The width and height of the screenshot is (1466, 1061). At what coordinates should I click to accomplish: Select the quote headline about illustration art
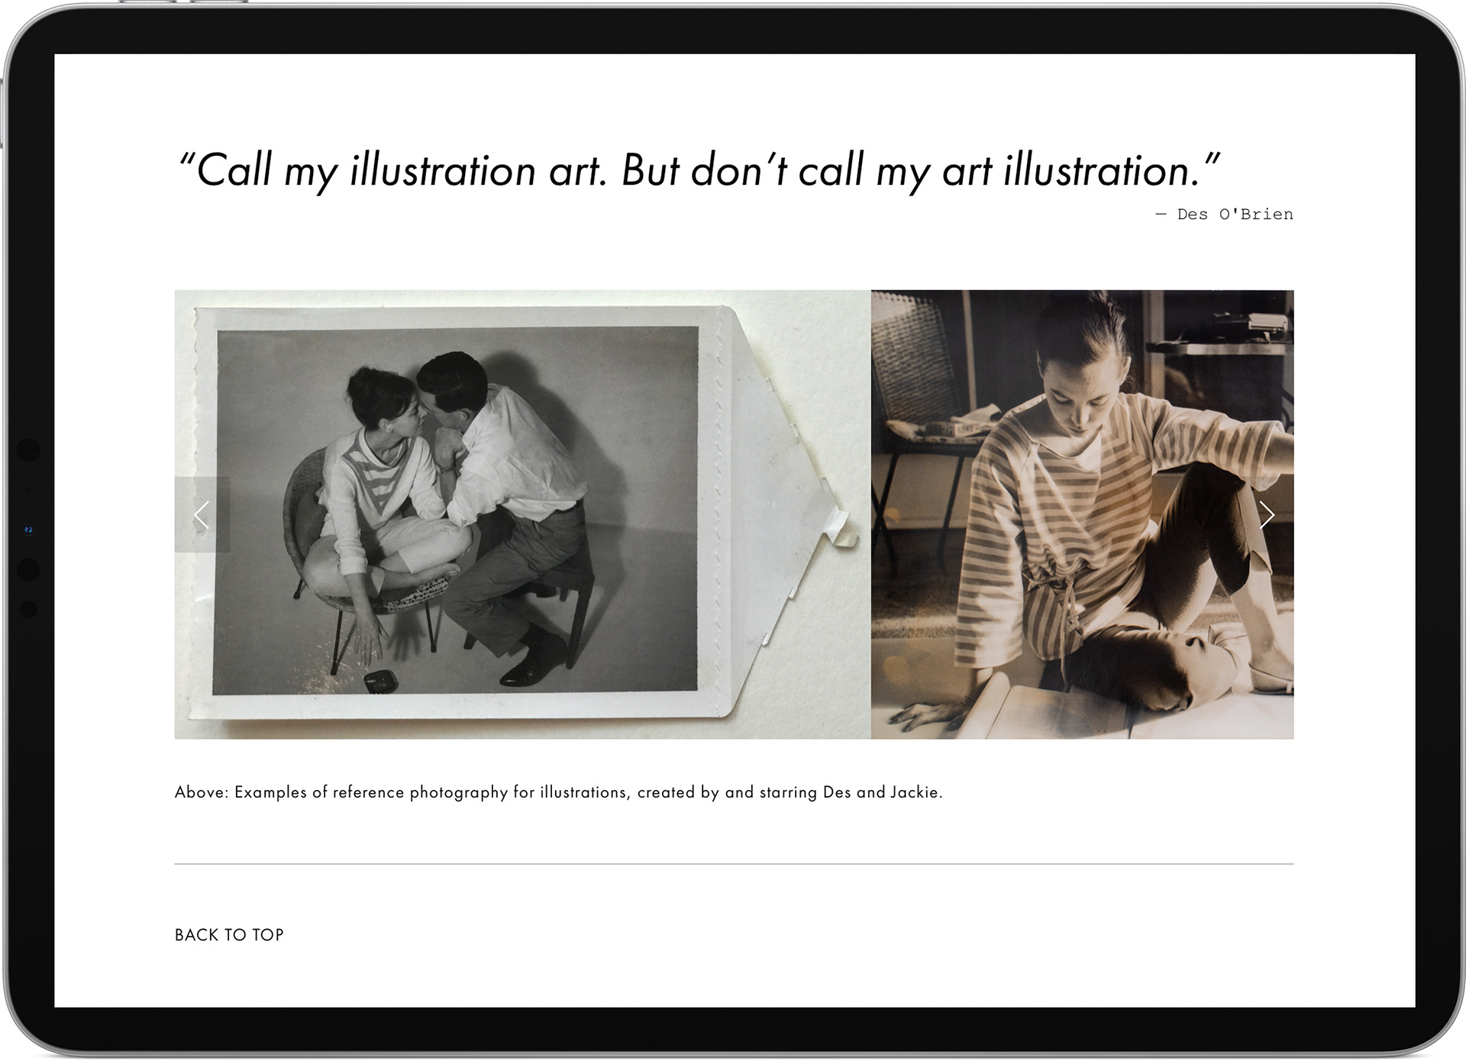click(699, 170)
